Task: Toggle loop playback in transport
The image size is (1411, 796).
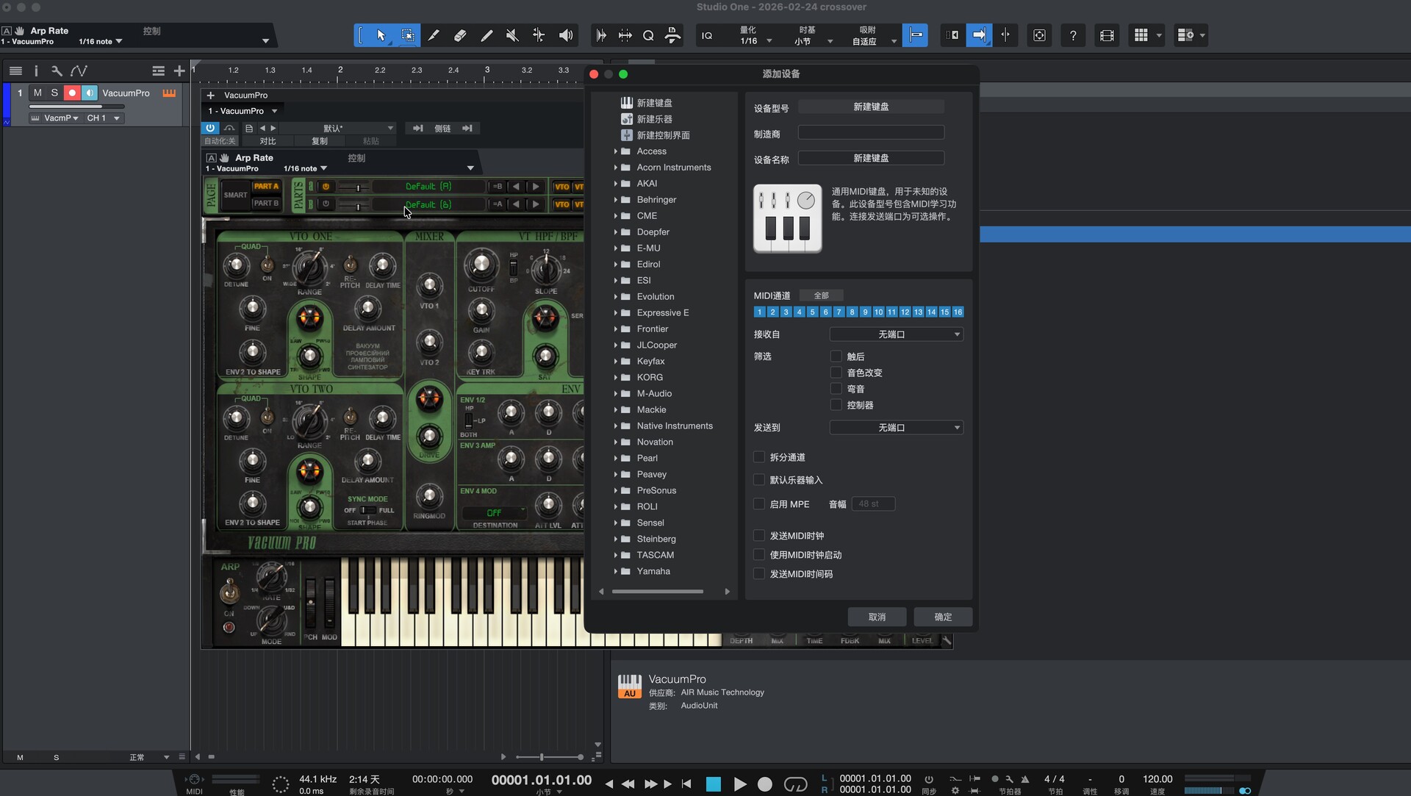Action: click(x=795, y=784)
